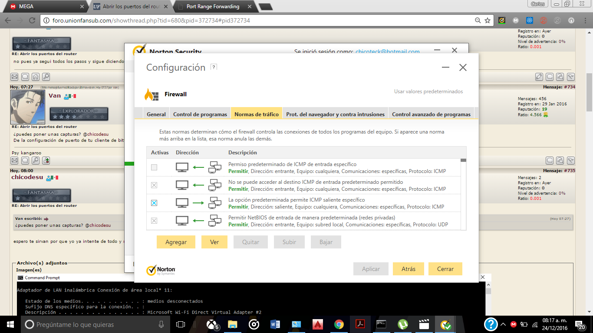Screen dimensions: 593x333
Task: Click Cortana microphone icon
Action: [161, 324]
